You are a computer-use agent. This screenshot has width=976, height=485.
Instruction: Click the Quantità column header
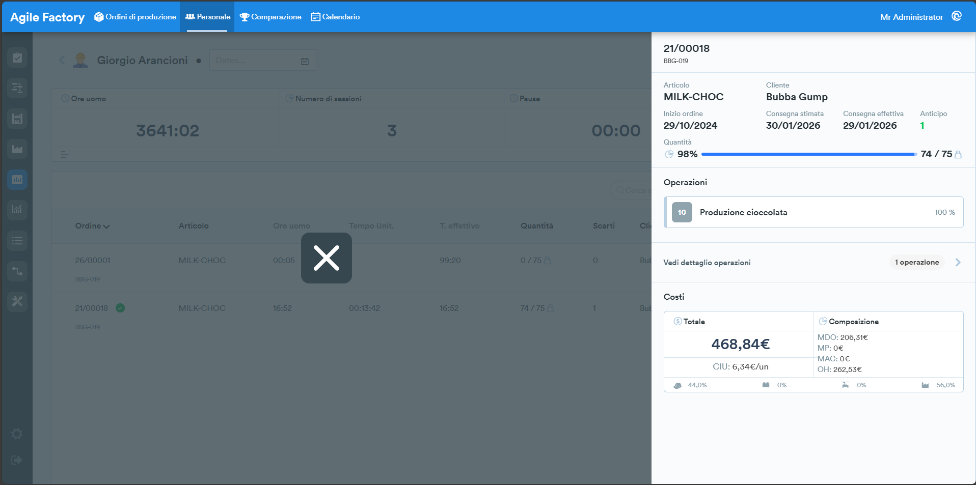[537, 225]
